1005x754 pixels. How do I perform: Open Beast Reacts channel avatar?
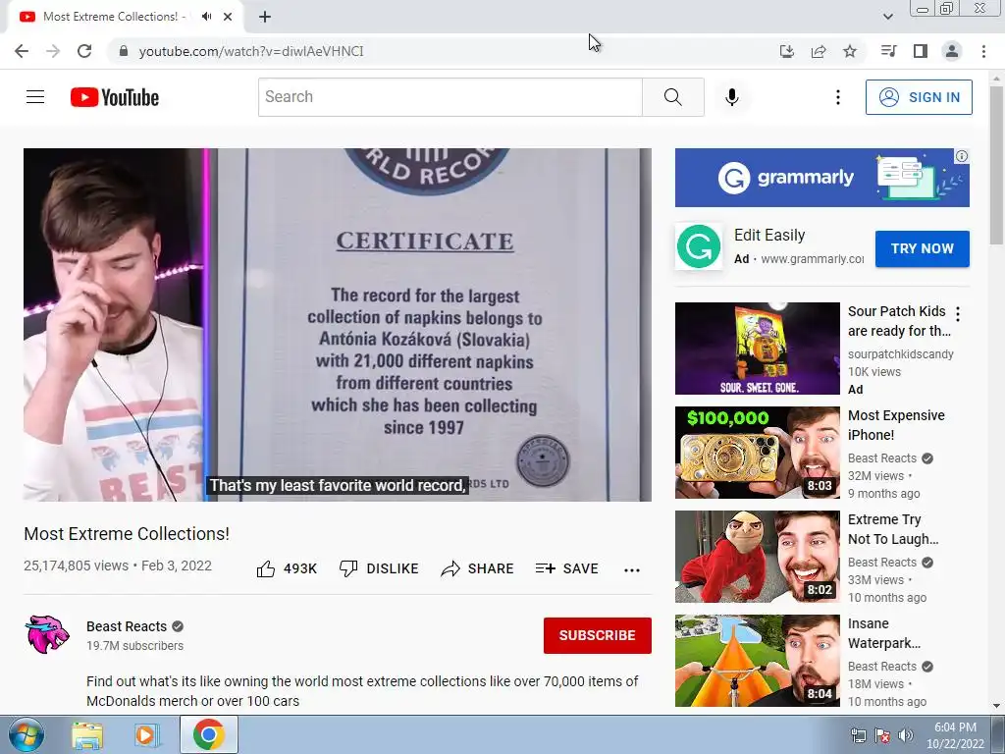[47, 635]
